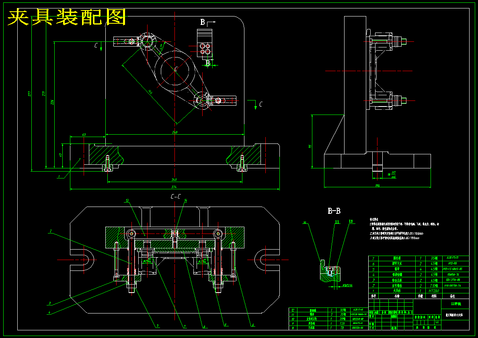Select the T20 material cell in row 9
Screen dimensions: 478x338
click(343, 324)
